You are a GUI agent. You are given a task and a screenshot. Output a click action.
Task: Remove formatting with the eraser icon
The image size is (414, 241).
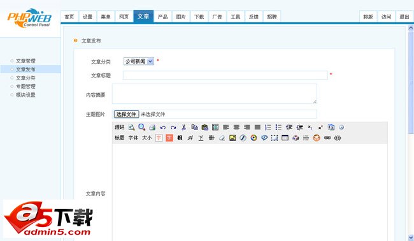(222, 138)
